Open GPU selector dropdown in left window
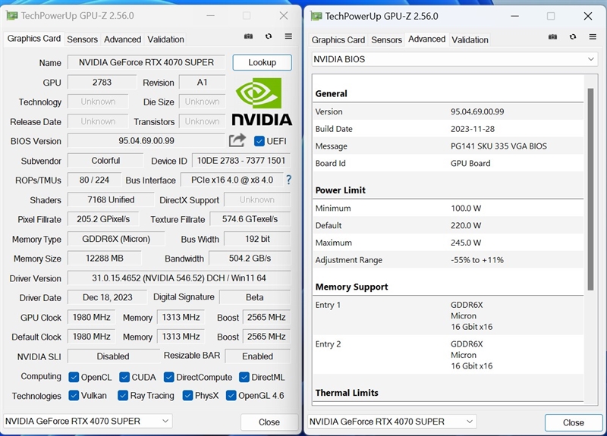This screenshot has width=607, height=436. [88, 421]
